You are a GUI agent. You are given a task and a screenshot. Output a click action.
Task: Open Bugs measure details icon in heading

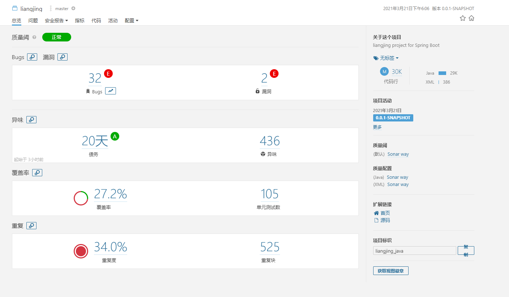click(x=32, y=57)
